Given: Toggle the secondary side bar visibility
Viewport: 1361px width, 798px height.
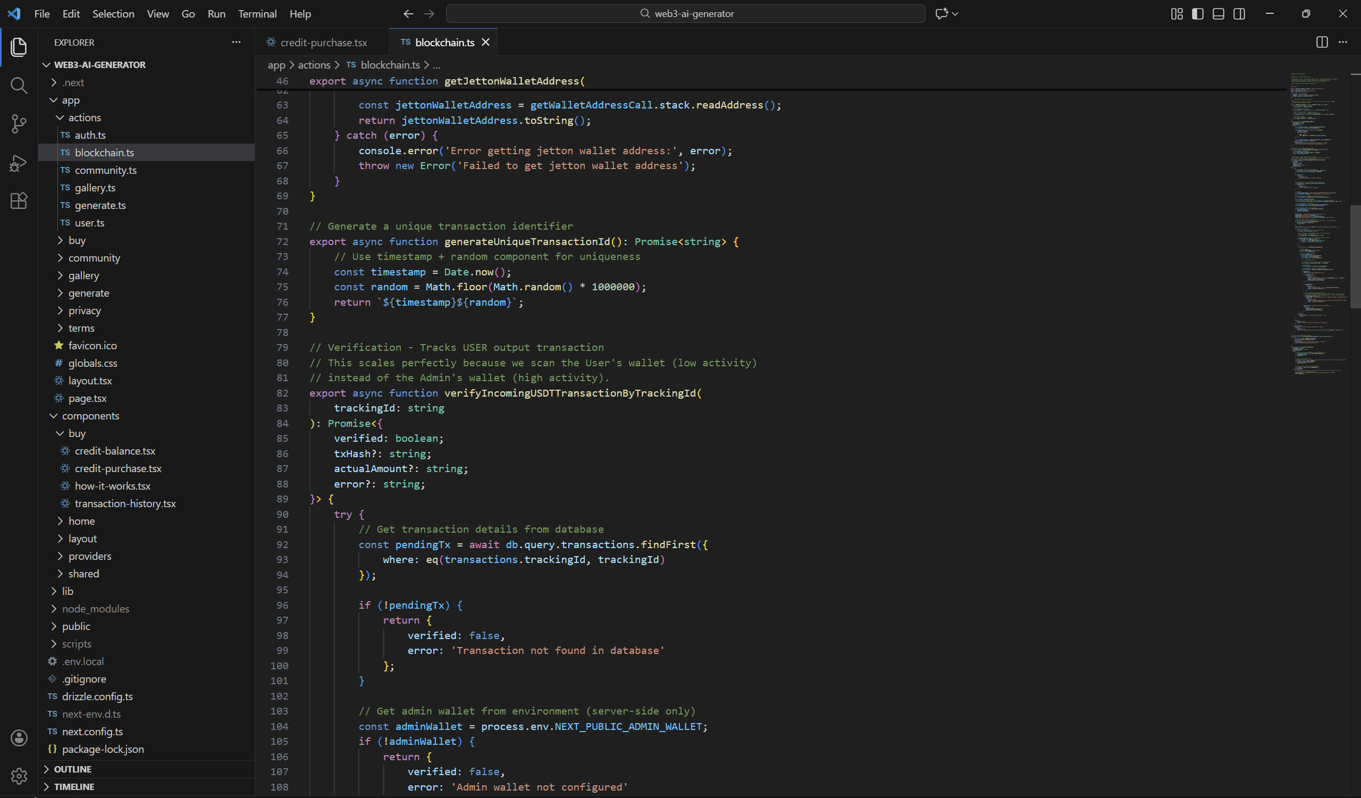Looking at the screenshot, I should pyautogui.click(x=1239, y=13).
